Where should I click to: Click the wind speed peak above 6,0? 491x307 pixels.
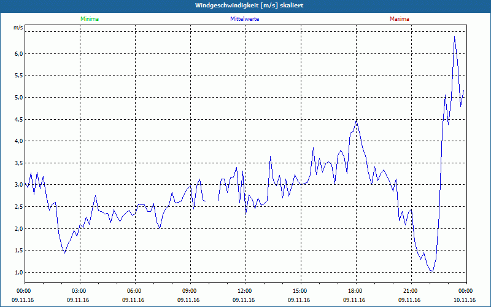[454, 37]
